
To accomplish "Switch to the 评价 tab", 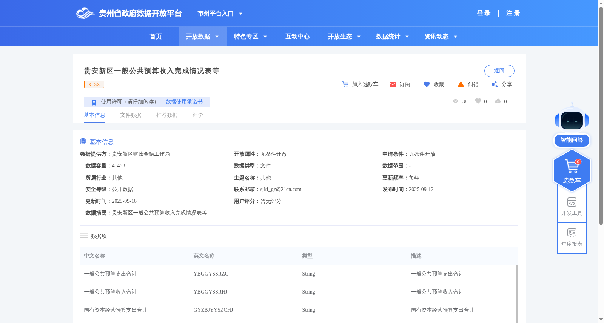I will [198, 115].
